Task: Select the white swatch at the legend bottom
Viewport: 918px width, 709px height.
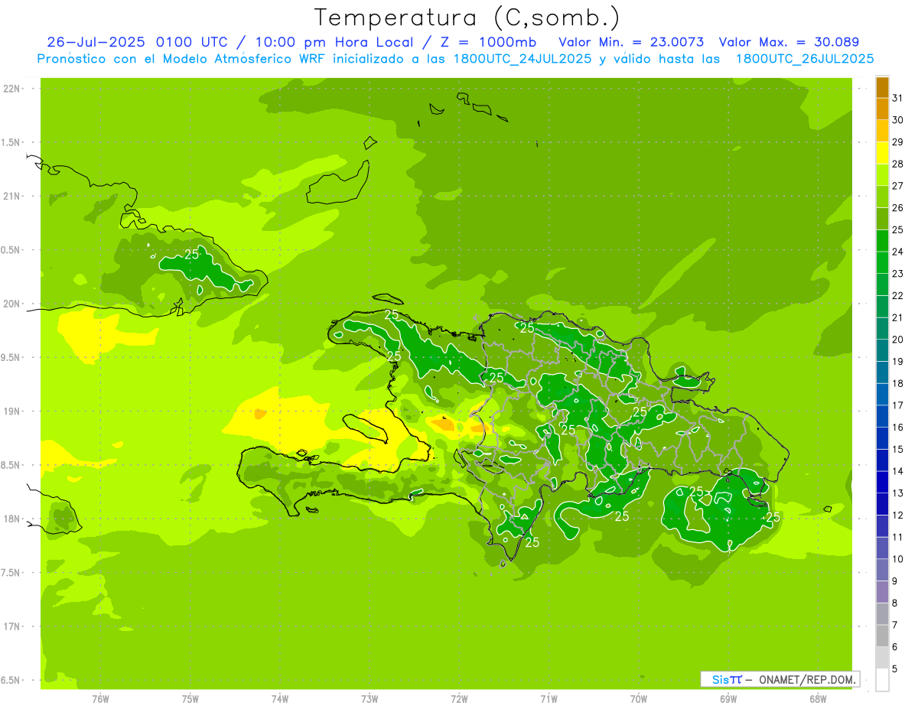Action: click(882, 679)
